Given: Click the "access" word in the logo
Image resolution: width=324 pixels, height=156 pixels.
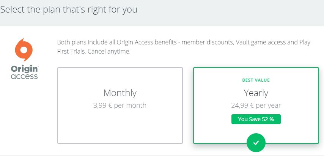Looking at the screenshot, I should pos(24,76).
